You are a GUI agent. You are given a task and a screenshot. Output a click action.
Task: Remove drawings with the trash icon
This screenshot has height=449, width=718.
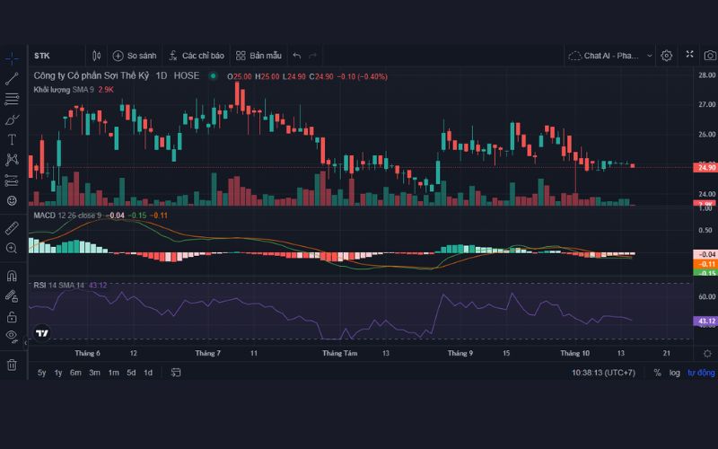click(x=12, y=365)
